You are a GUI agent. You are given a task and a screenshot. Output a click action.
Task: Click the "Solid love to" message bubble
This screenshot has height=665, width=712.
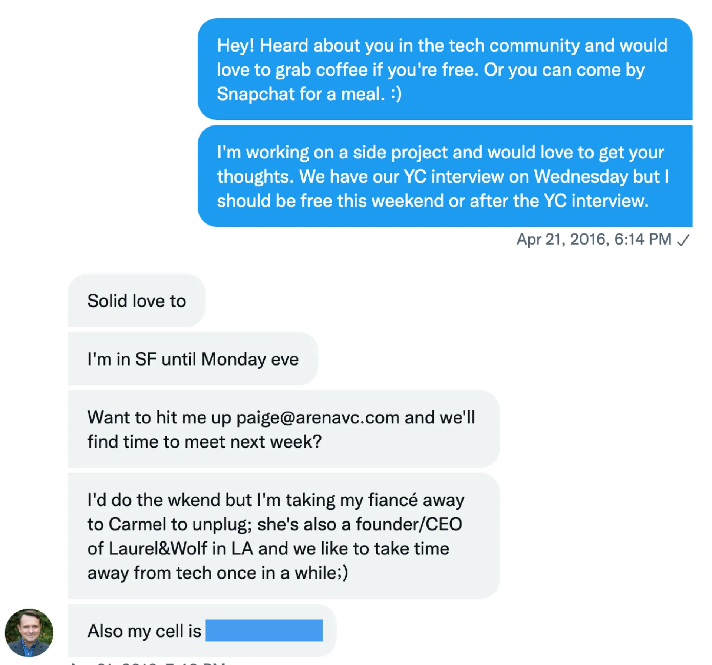pos(136,301)
